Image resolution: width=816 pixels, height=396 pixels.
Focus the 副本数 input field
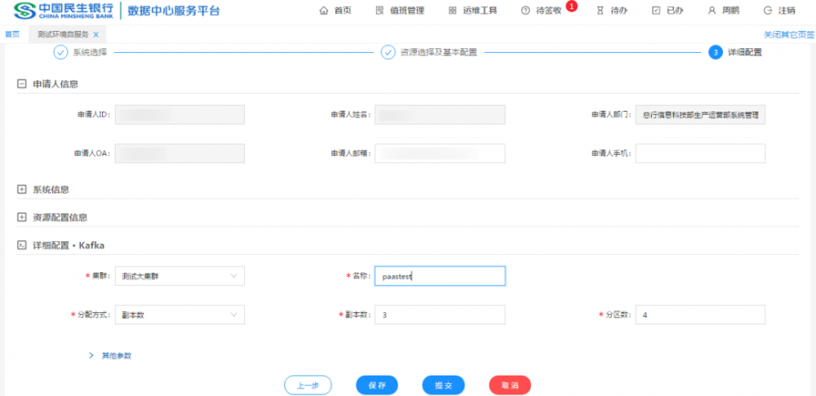click(440, 315)
